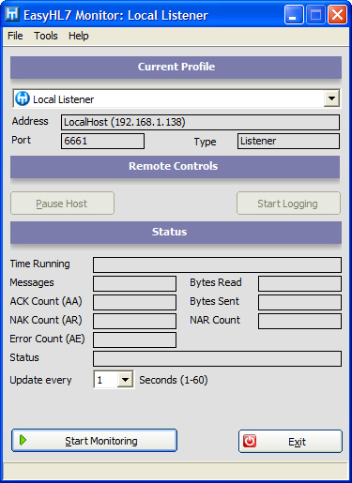Open the Tools menu
The width and height of the screenshot is (352, 483).
pyautogui.click(x=46, y=36)
